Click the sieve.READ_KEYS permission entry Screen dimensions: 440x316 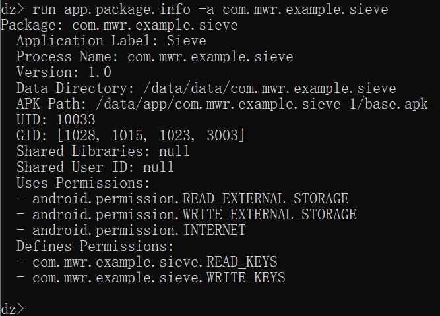pyautogui.click(x=146, y=262)
